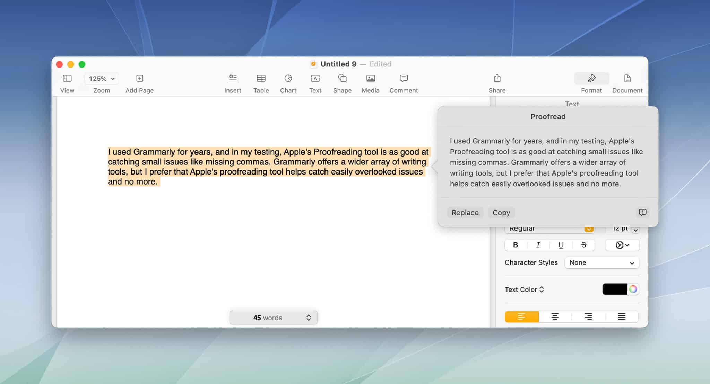Toggle Bold formatting

coord(516,245)
